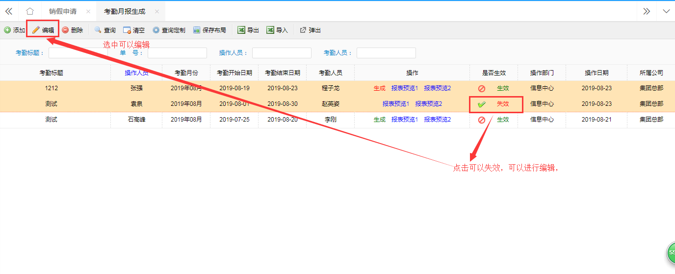Click attendance person 李刚

(x=331, y=120)
